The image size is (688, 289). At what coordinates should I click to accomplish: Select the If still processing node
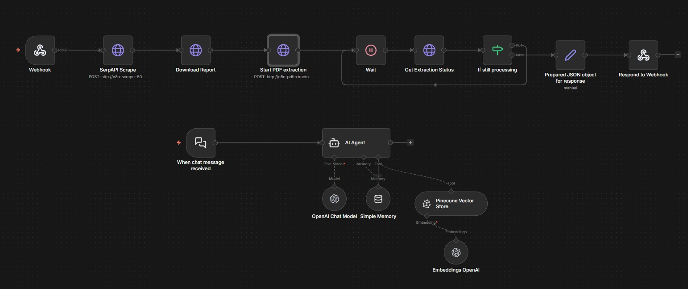click(497, 50)
